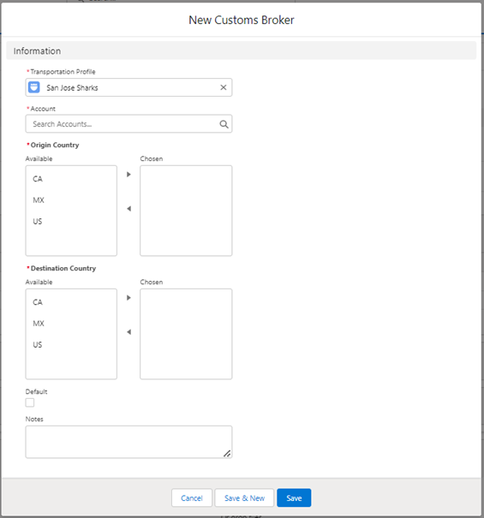Grab the Notes resize handle
The width and height of the screenshot is (484, 518).
(227, 454)
